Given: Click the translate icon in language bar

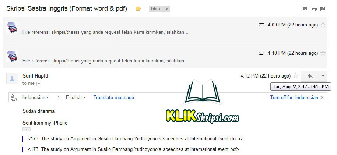Looking at the screenshot, I should (x=14, y=98).
